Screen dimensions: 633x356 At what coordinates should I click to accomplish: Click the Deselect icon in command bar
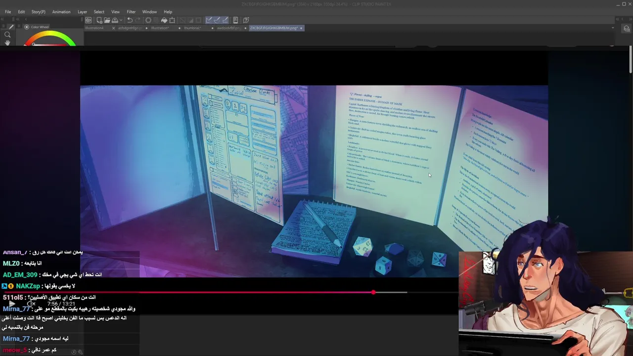click(182, 20)
